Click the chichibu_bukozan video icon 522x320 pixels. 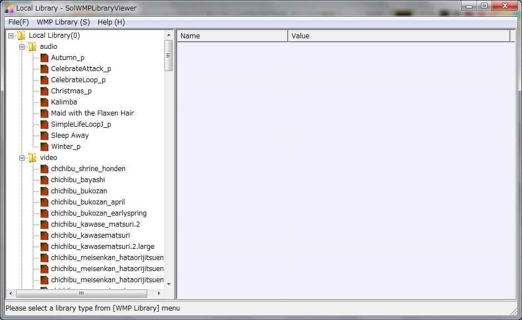click(x=44, y=191)
